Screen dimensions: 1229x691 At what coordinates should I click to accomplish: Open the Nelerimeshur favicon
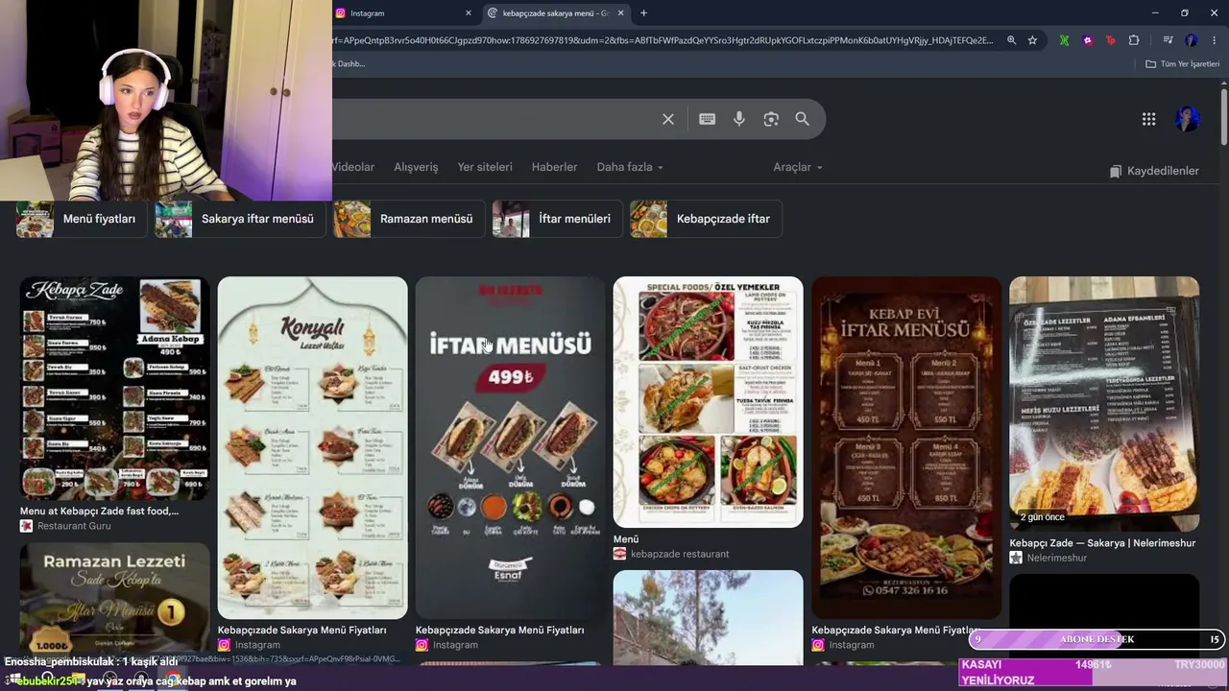[1016, 558]
